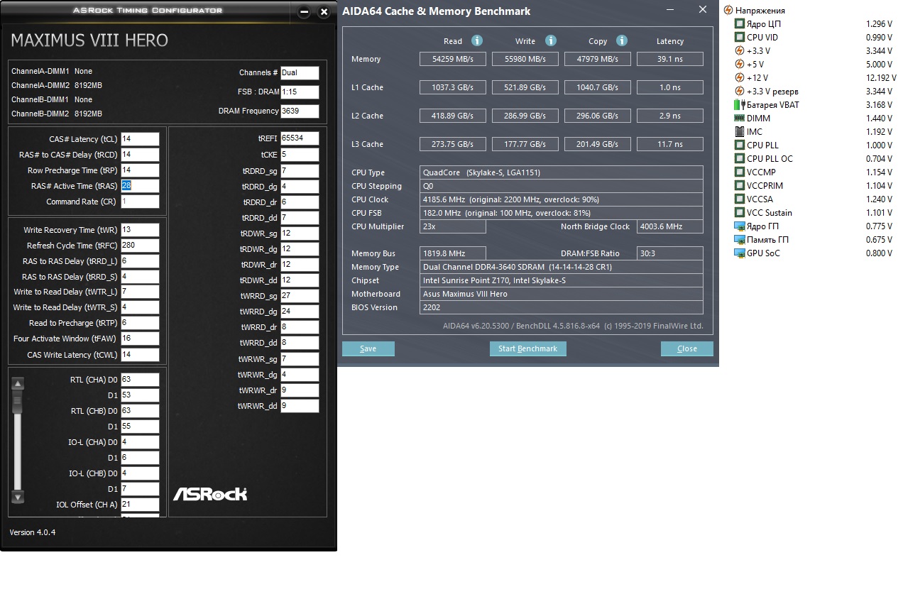Click the Close button in AIDA64 benchmark

pyautogui.click(x=686, y=348)
